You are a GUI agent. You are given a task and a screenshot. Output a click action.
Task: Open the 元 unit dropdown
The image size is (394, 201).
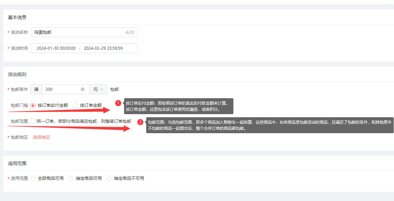[98, 89]
